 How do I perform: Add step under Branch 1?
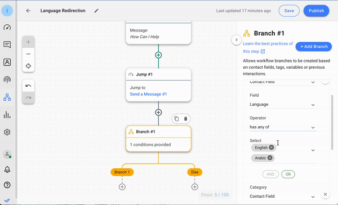[x=122, y=187]
